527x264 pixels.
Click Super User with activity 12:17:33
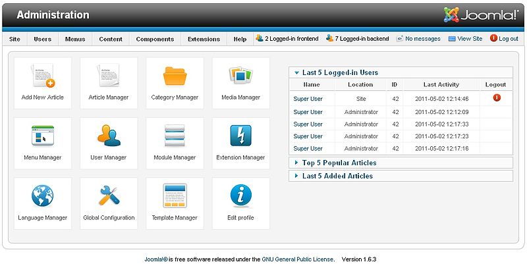point(308,124)
